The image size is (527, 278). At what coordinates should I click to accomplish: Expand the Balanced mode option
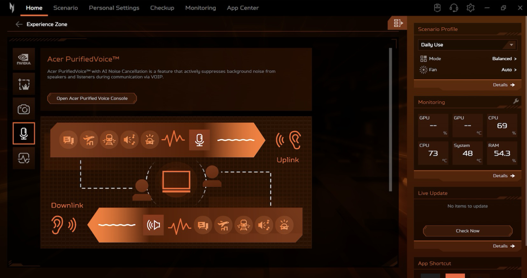(504, 59)
